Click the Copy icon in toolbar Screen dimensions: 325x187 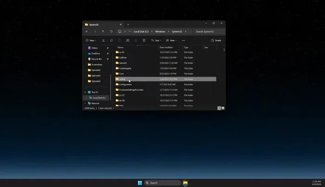(111, 40)
